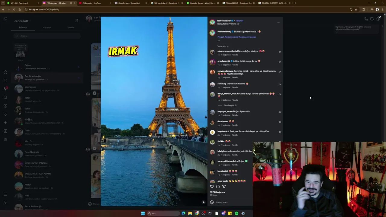The height and width of the screenshot is (217, 386).
Task: Select the General messages tab
Action: click(x=47, y=27)
